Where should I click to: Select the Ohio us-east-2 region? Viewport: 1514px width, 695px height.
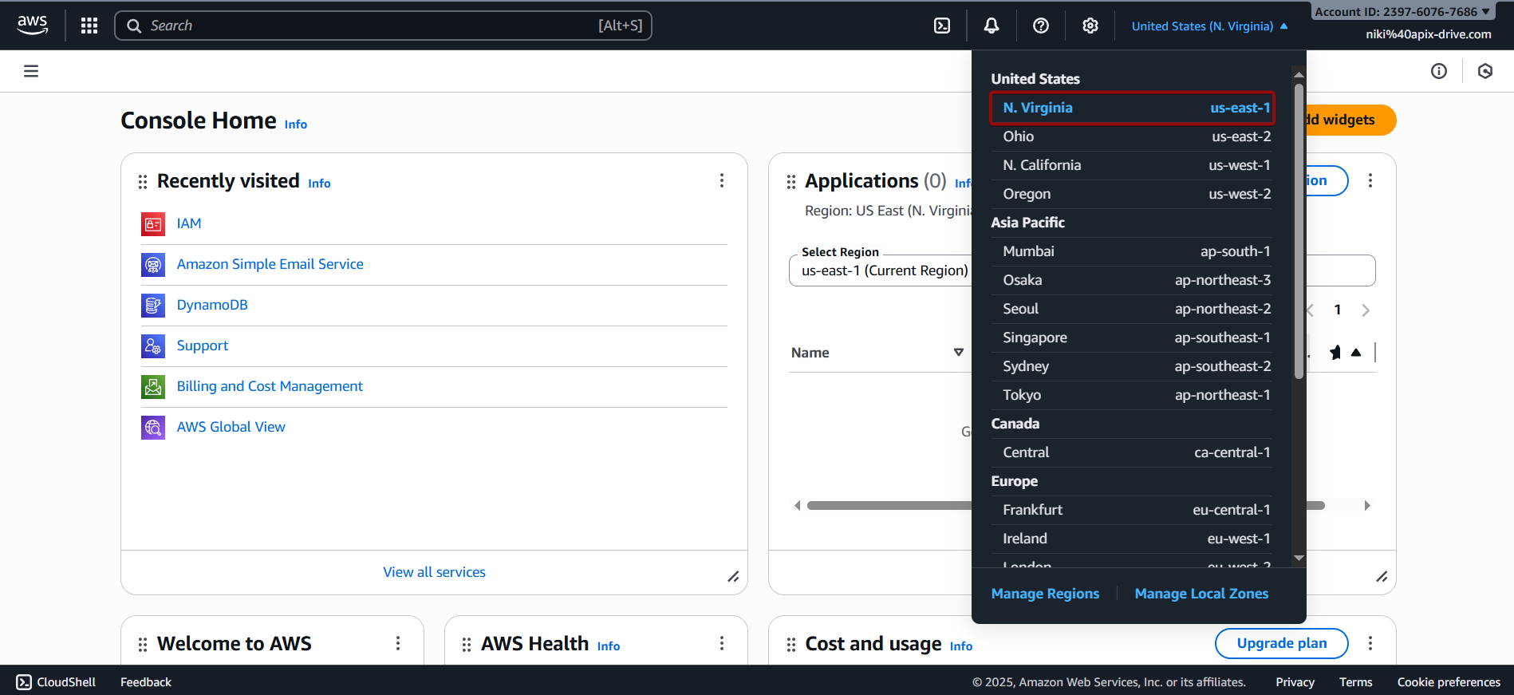point(1136,136)
